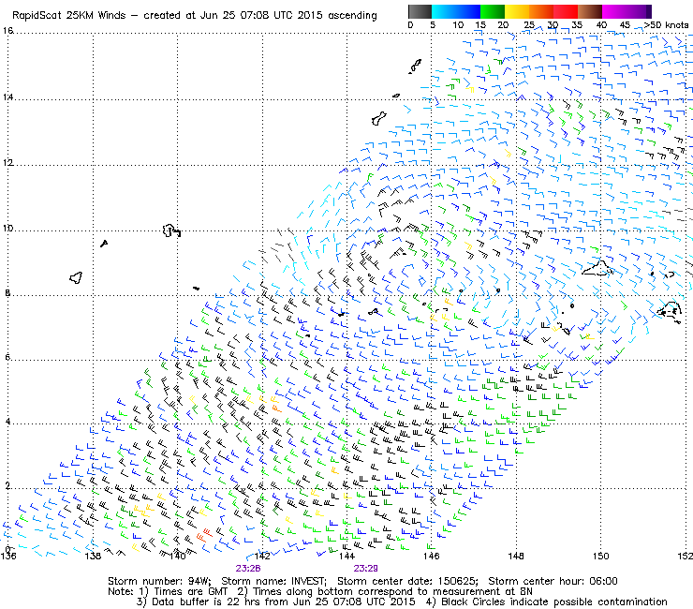Screen dimensions: 693x609
Task: Click the latitude axis label '14'
Action: (7, 97)
